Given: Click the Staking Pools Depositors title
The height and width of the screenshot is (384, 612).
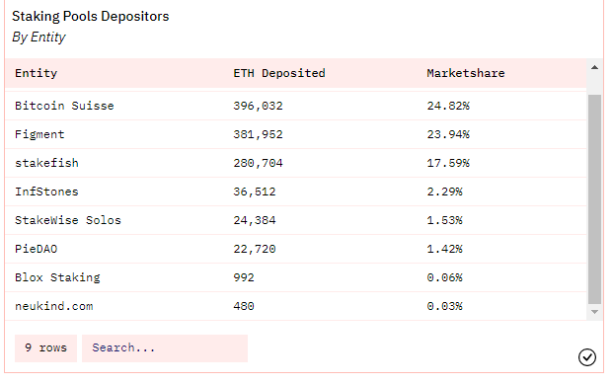Looking at the screenshot, I should pos(91,16).
